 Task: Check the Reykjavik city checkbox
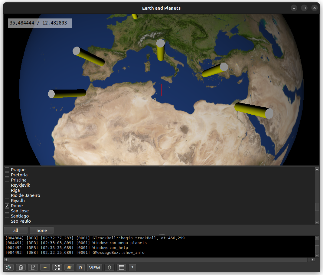(x=7, y=185)
